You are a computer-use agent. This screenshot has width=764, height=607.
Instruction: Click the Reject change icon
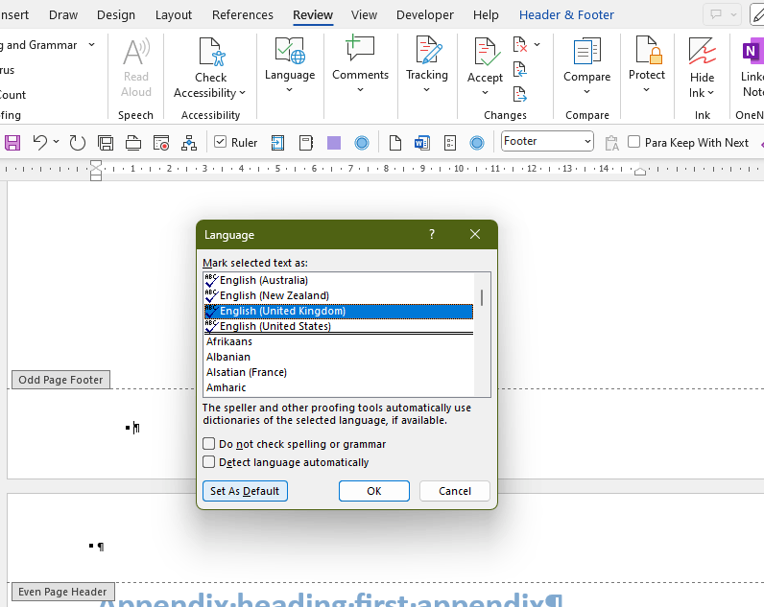coord(520,44)
